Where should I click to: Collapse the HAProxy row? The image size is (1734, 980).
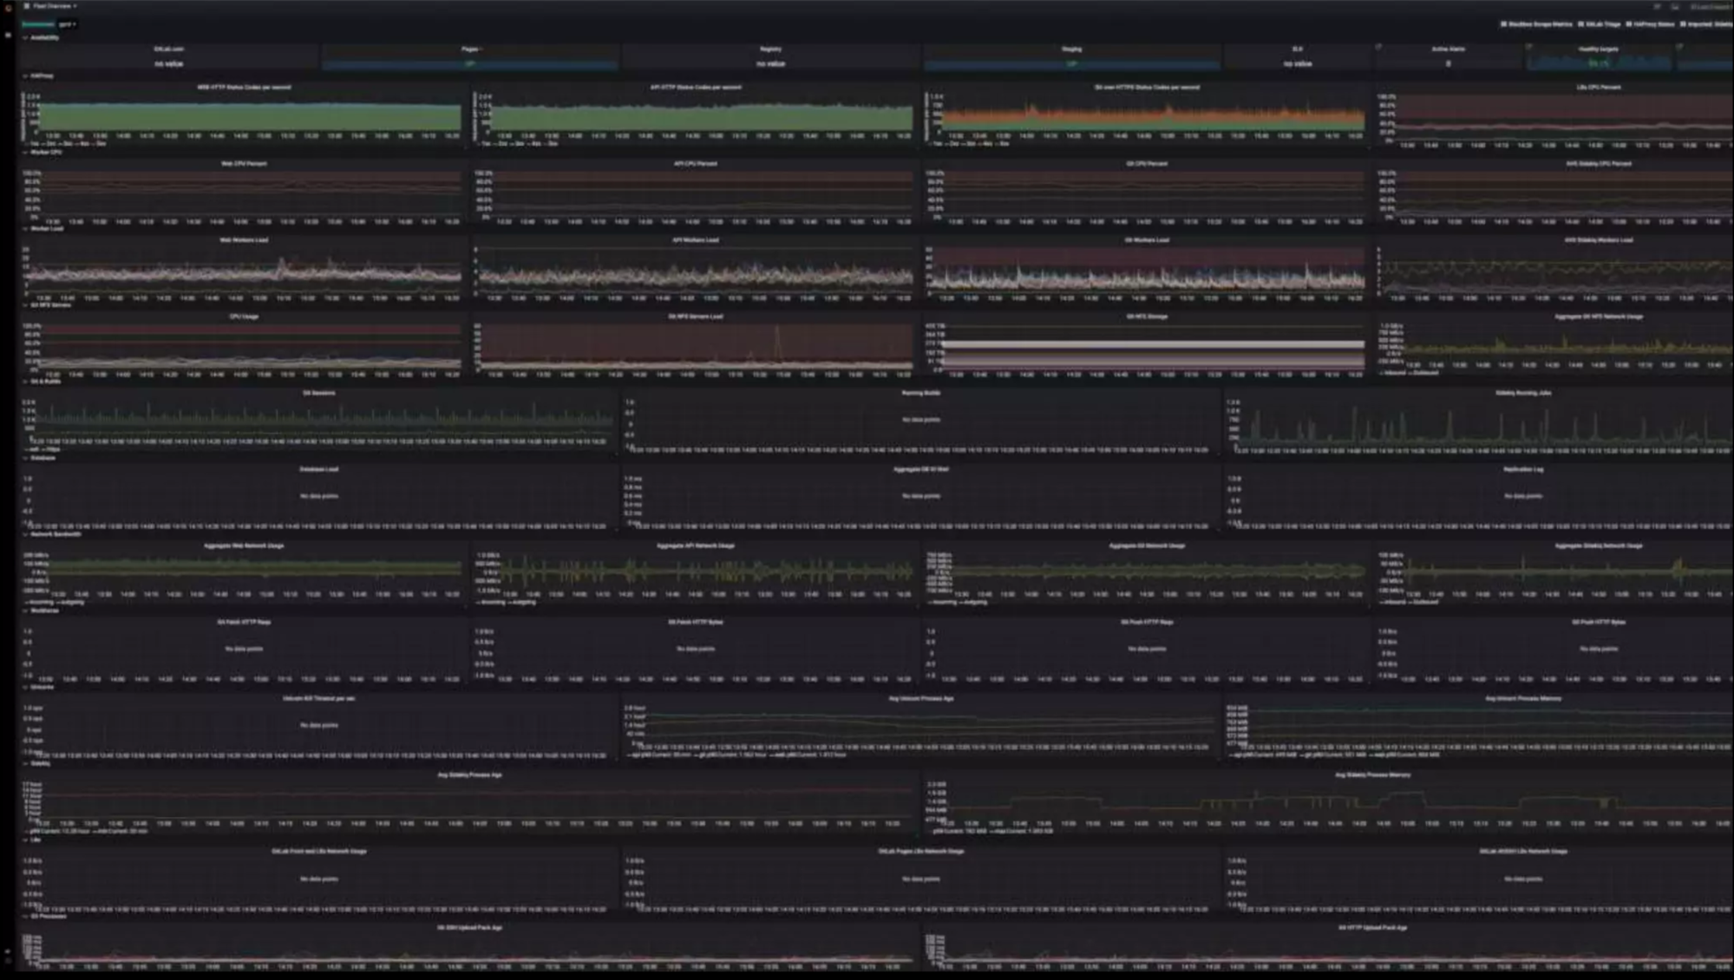pyautogui.click(x=41, y=75)
